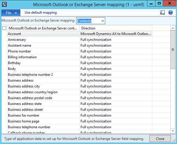This screenshot has width=177, height=144.
Task: Close the window with the X button
Action: pos(169,3)
